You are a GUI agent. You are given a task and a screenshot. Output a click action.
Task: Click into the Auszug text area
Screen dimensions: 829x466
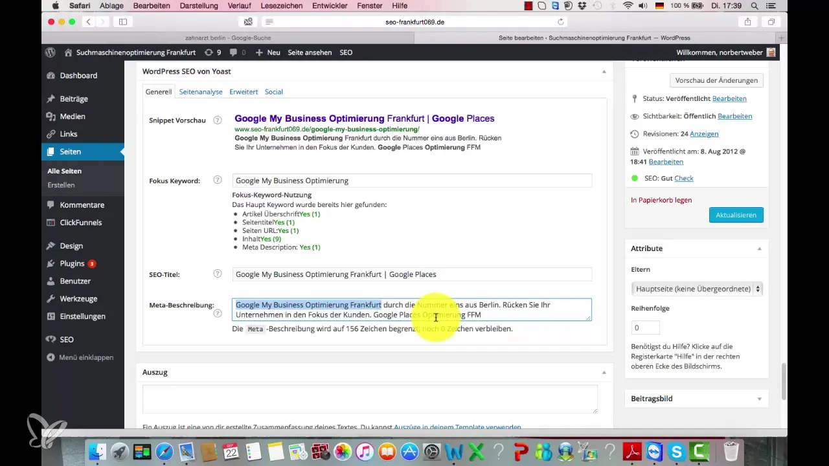click(370, 399)
